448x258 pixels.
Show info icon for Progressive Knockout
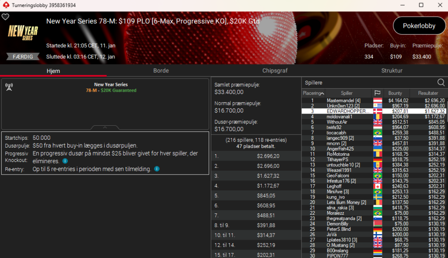click(x=65, y=161)
